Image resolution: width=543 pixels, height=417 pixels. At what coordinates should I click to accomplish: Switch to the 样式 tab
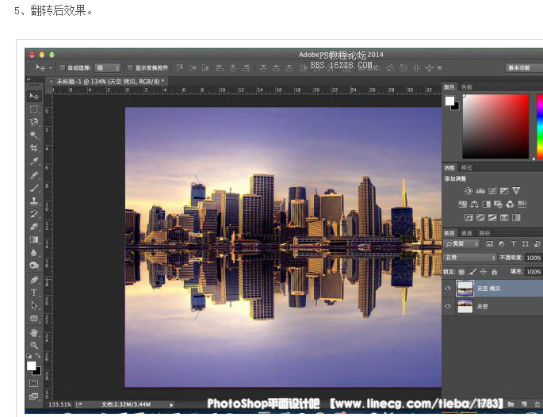466,167
